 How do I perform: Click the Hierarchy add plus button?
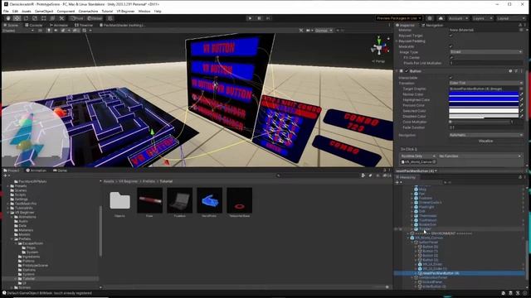tap(398, 182)
